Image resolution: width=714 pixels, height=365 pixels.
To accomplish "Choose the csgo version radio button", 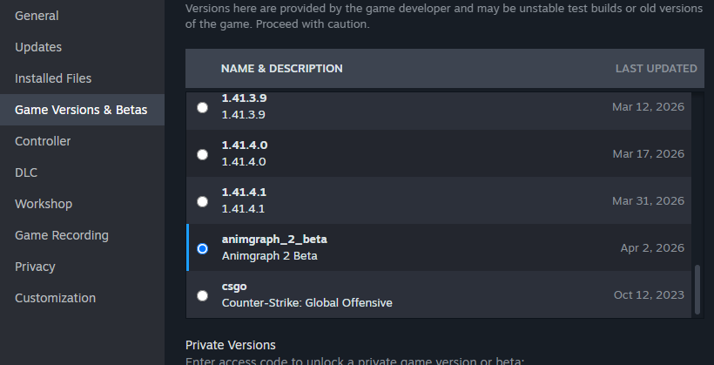I will pos(203,295).
